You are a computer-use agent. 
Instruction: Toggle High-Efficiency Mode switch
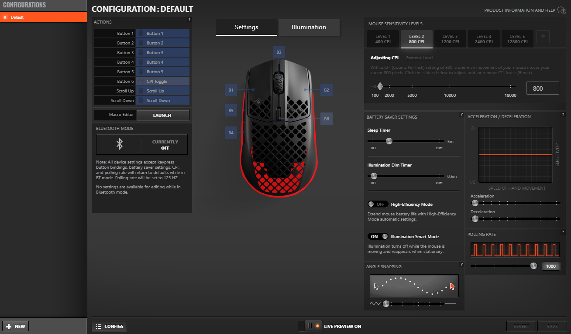[378, 204]
